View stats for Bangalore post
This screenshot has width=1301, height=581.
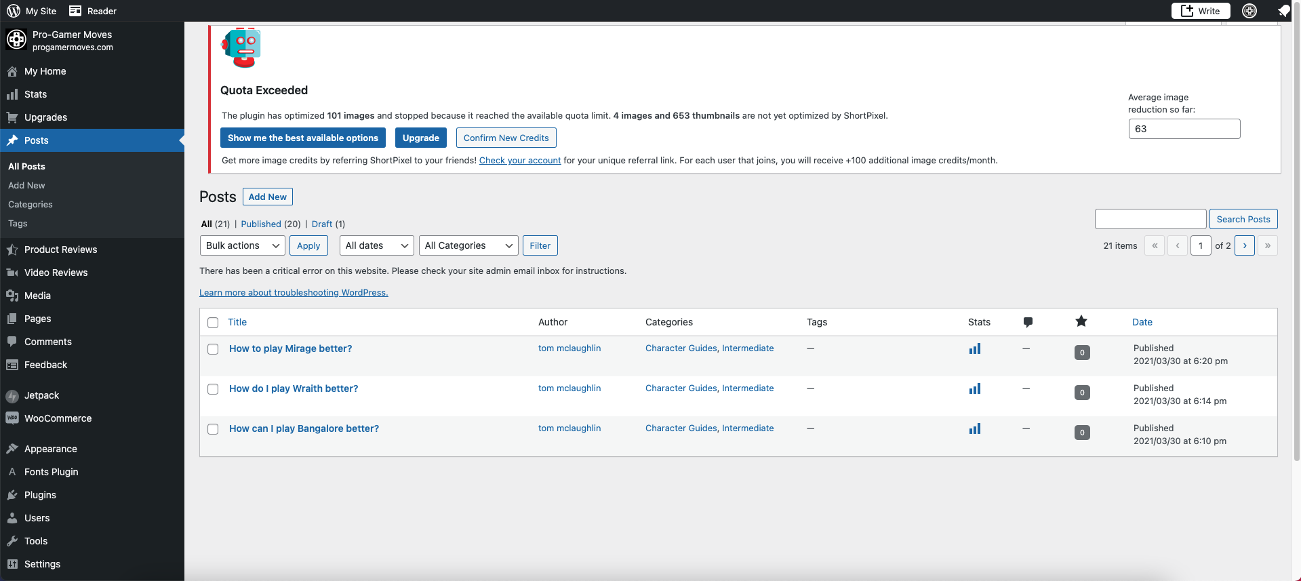point(975,429)
